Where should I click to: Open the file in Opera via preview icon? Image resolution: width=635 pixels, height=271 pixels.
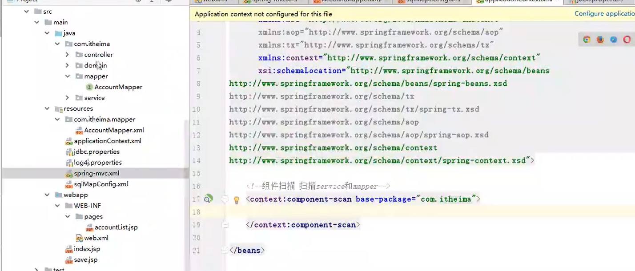(627, 39)
